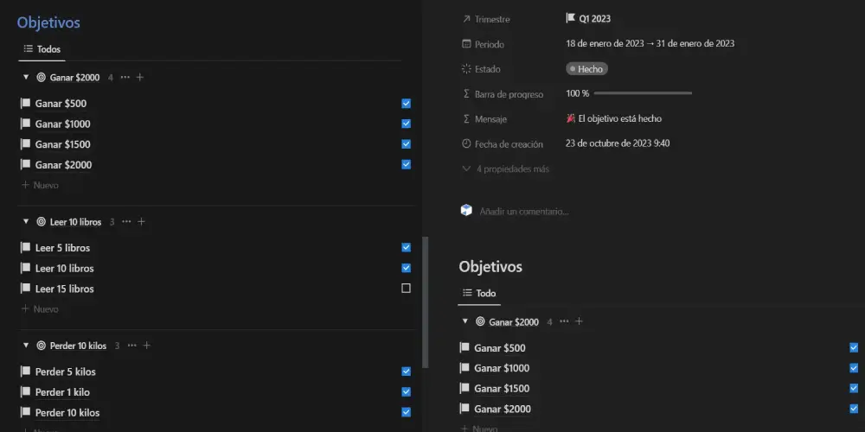Click the target icon of Leer 10 libros group
This screenshot has height=432, width=865.
(41, 222)
